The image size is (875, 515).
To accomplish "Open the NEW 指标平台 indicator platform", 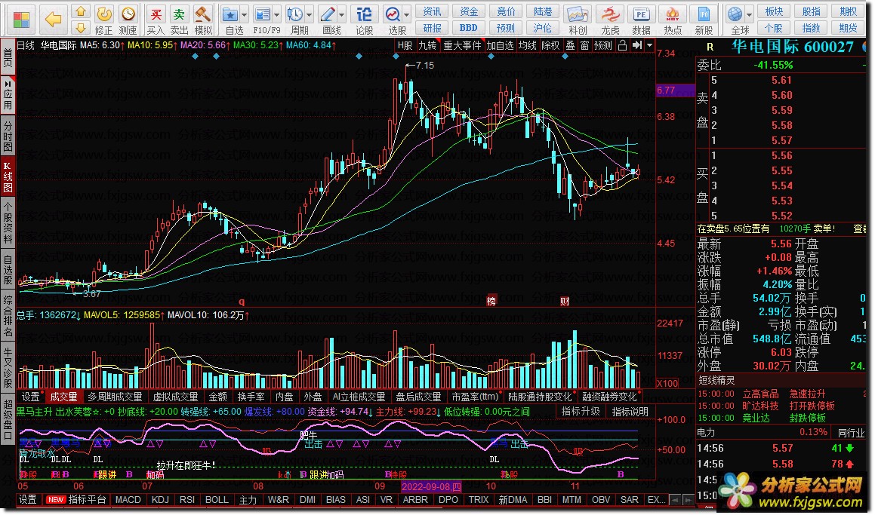I will coord(76,499).
